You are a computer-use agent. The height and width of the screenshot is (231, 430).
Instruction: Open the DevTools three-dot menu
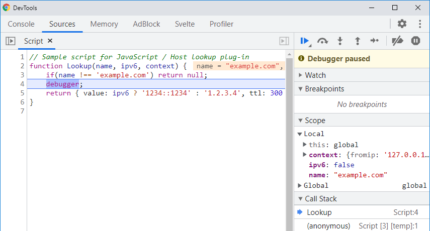tap(420, 24)
